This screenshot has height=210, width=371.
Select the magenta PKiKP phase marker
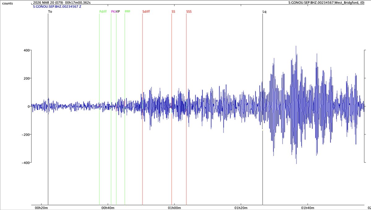[114, 11]
